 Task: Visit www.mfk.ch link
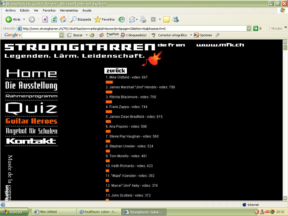click(220, 45)
